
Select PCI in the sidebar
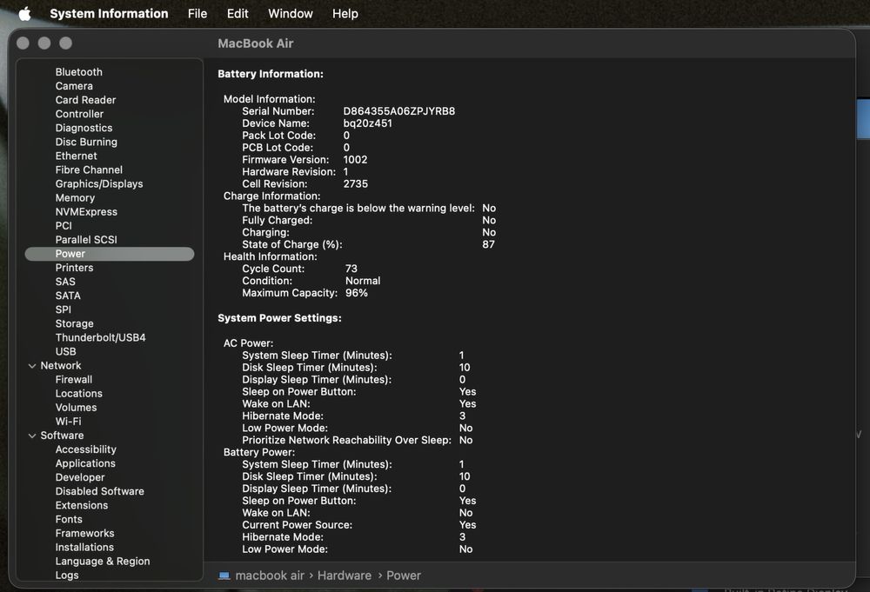64,226
